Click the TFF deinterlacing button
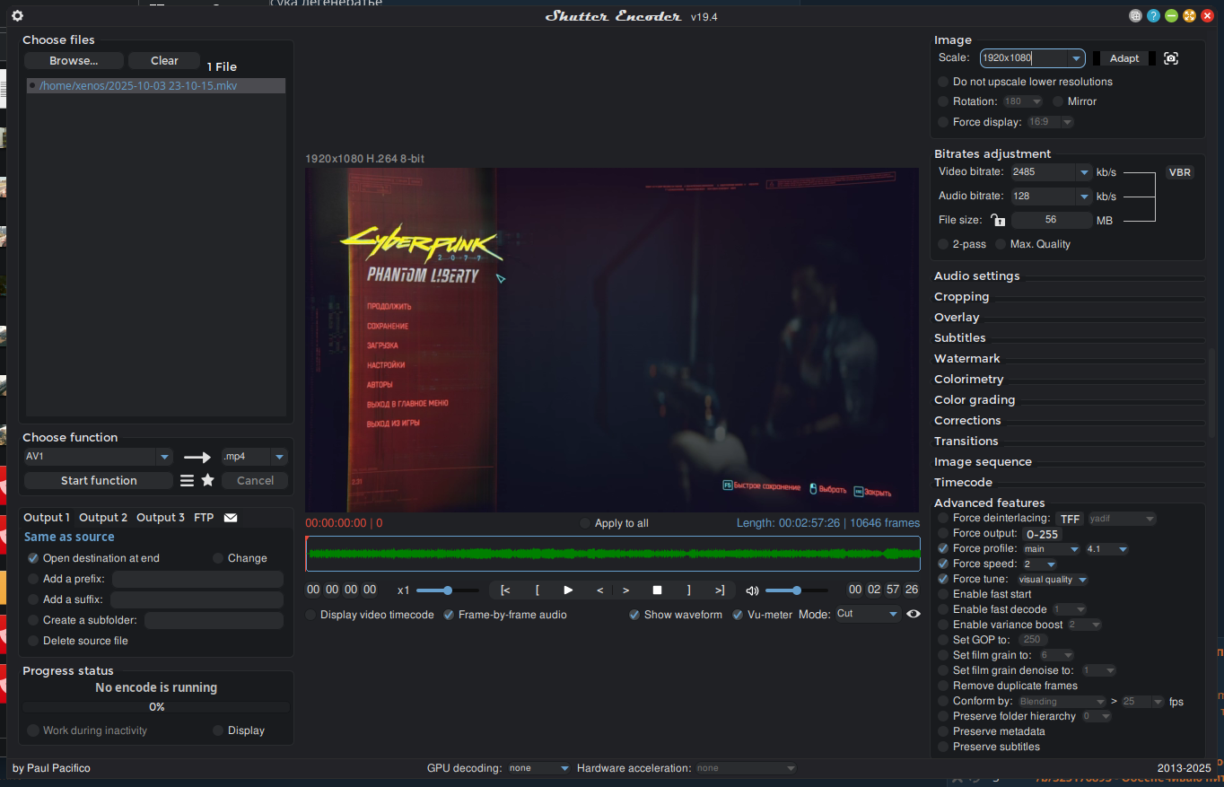Viewport: 1224px width, 787px height. tap(1070, 519)
